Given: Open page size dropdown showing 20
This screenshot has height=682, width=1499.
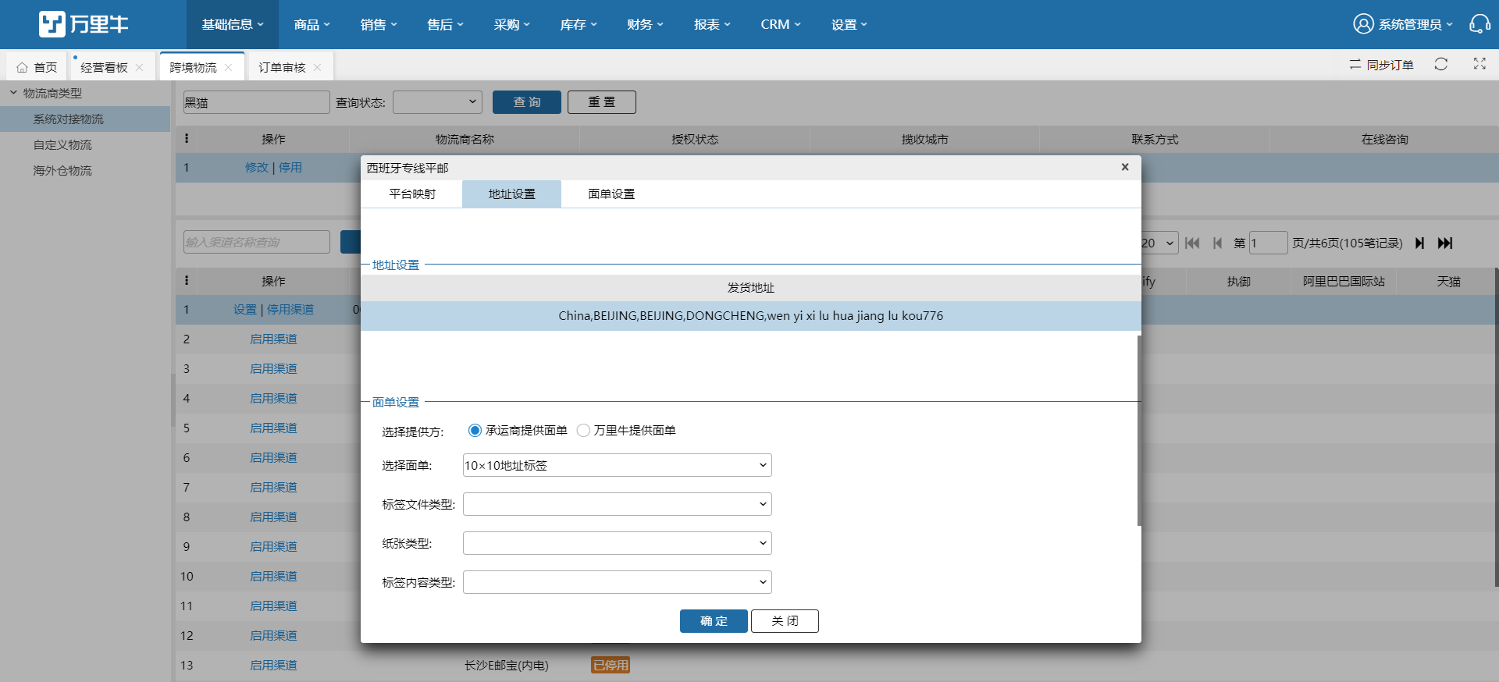Looking at the screenshot, I should (1159, 243).
